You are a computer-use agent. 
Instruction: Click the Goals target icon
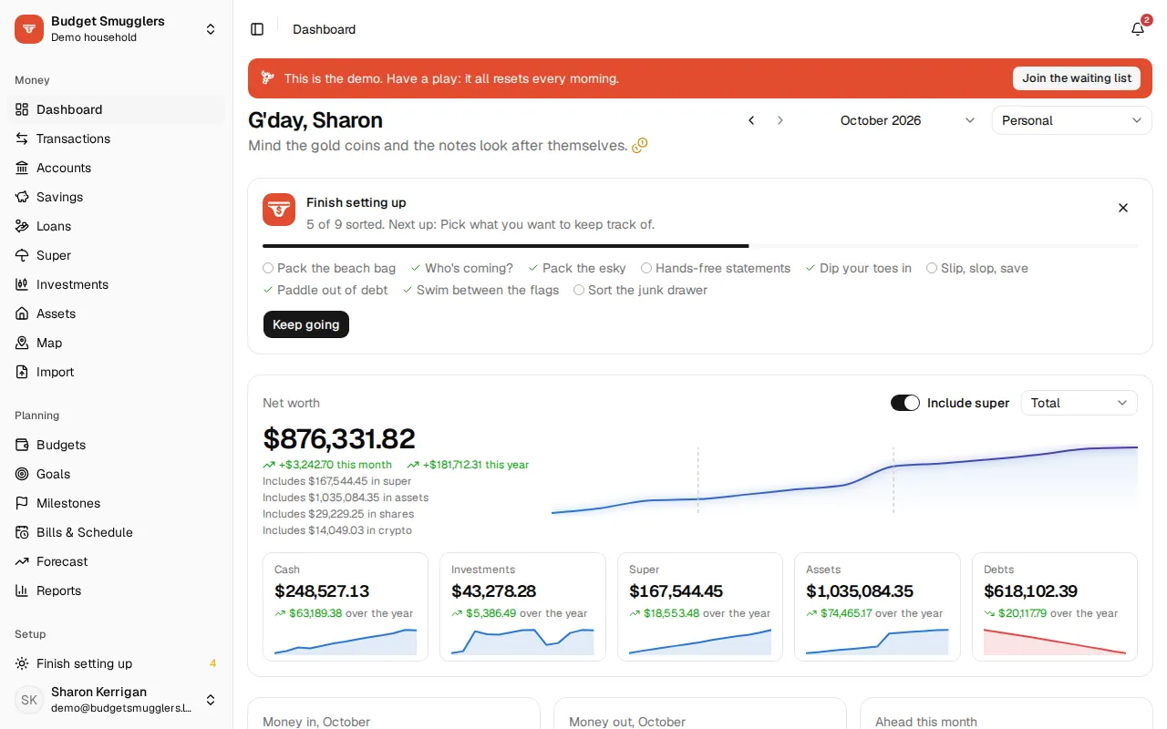(x=22, y=474)
